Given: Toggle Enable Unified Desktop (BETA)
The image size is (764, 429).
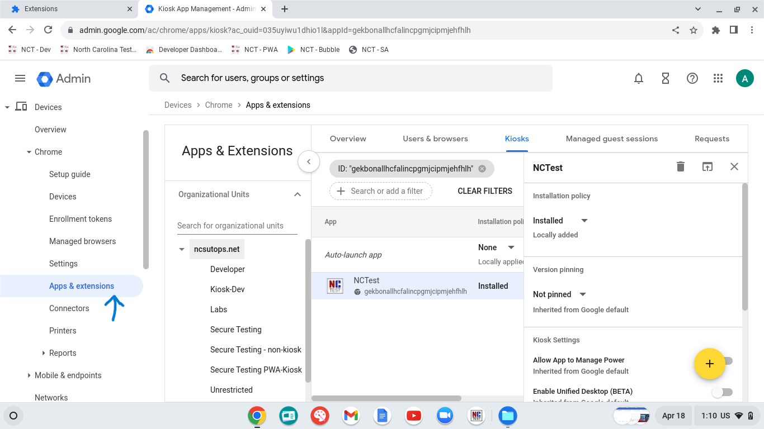Looking at the screenshot, I should [x=722, y=392].
